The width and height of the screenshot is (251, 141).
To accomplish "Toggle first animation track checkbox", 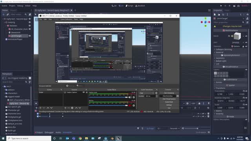I will (x=38, y=114).
